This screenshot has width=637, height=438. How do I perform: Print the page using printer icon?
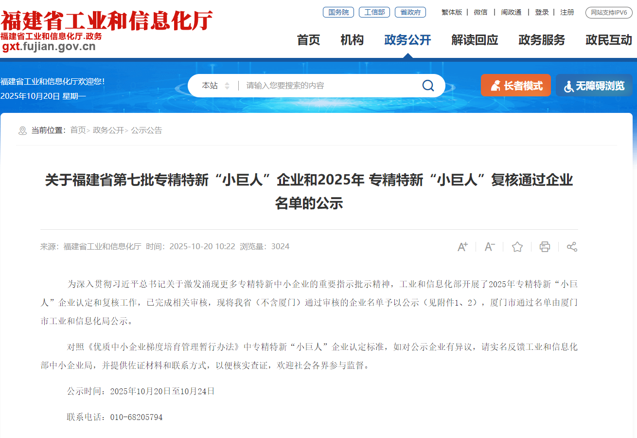click(x=545, y=247)
